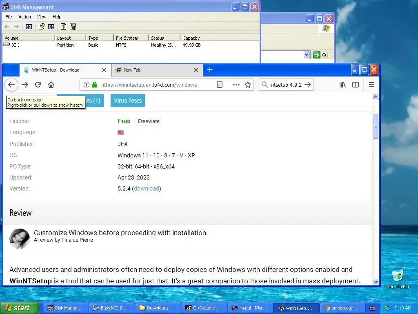Submit search with the arrow button
Viewport: 418px width, 314px height.
click(308, 85)
